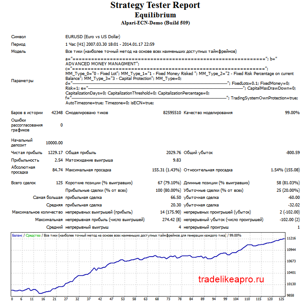Click the EURUSD symbol value

93,37
